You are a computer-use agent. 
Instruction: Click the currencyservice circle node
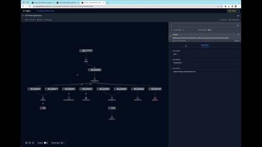coord(86,98)
